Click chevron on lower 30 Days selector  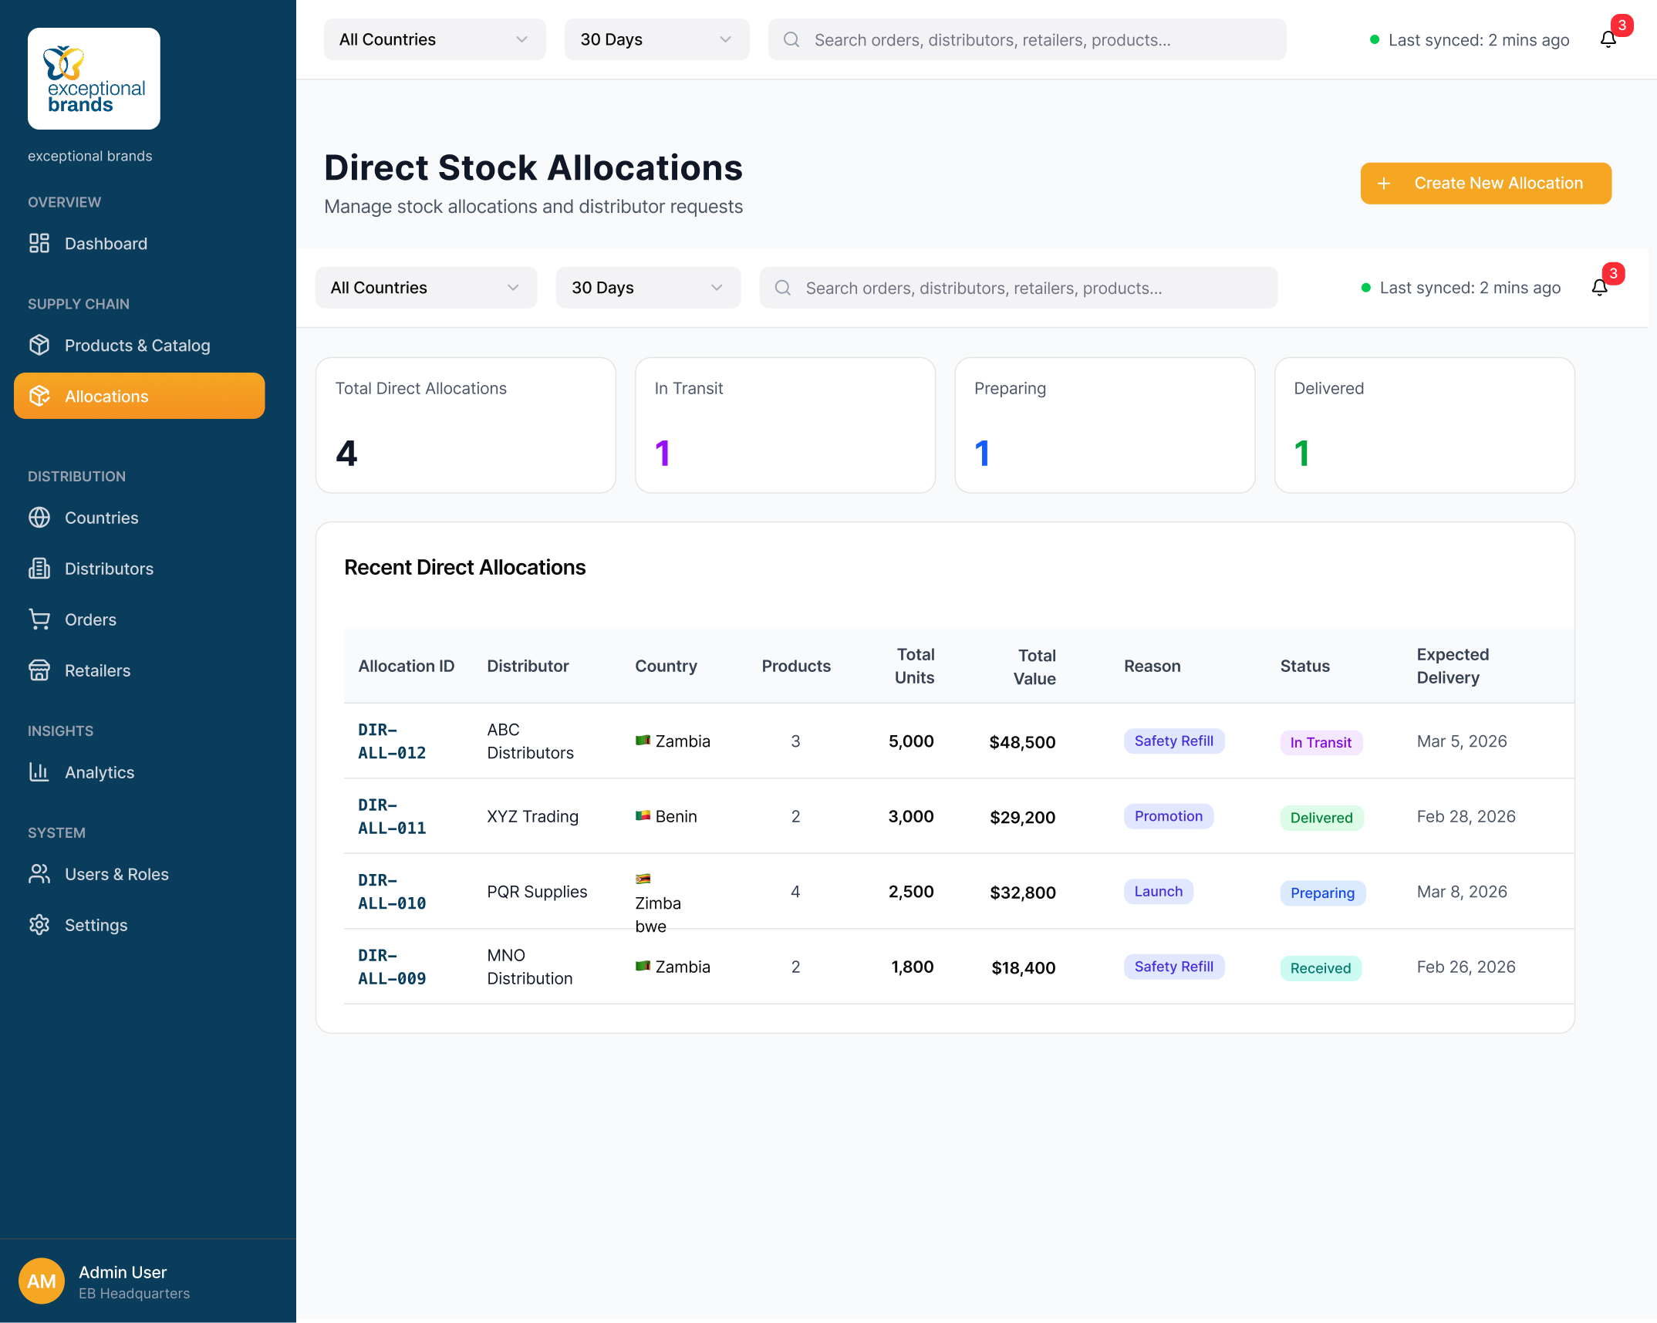click(x=717, y=288)
